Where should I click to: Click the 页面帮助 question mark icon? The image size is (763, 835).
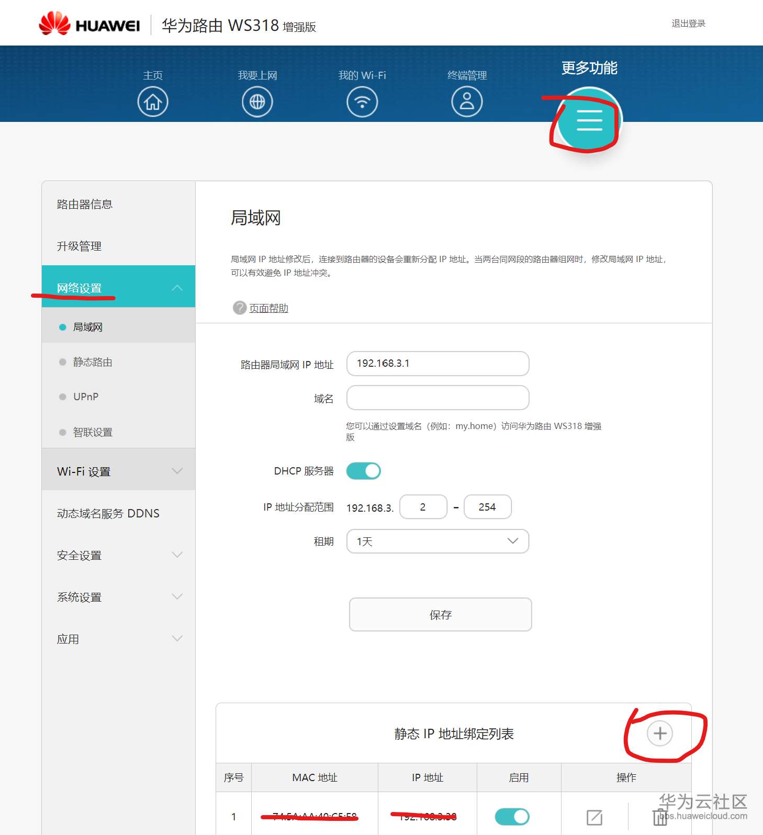(240, 308)
